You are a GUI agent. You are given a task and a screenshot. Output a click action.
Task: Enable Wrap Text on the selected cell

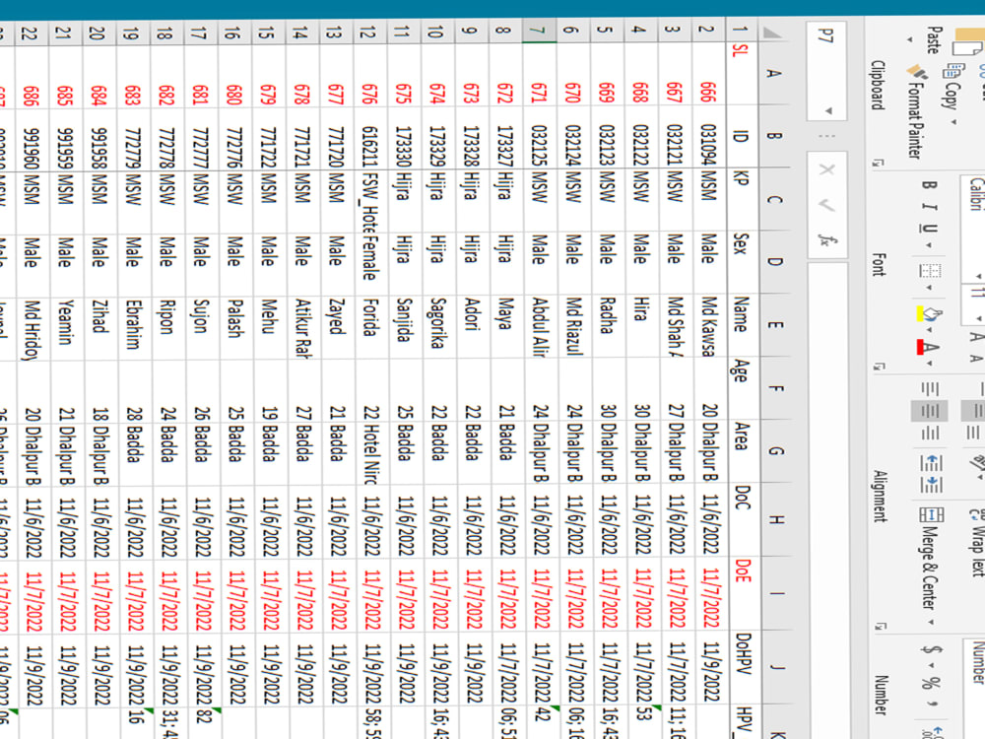coord(977,514)
